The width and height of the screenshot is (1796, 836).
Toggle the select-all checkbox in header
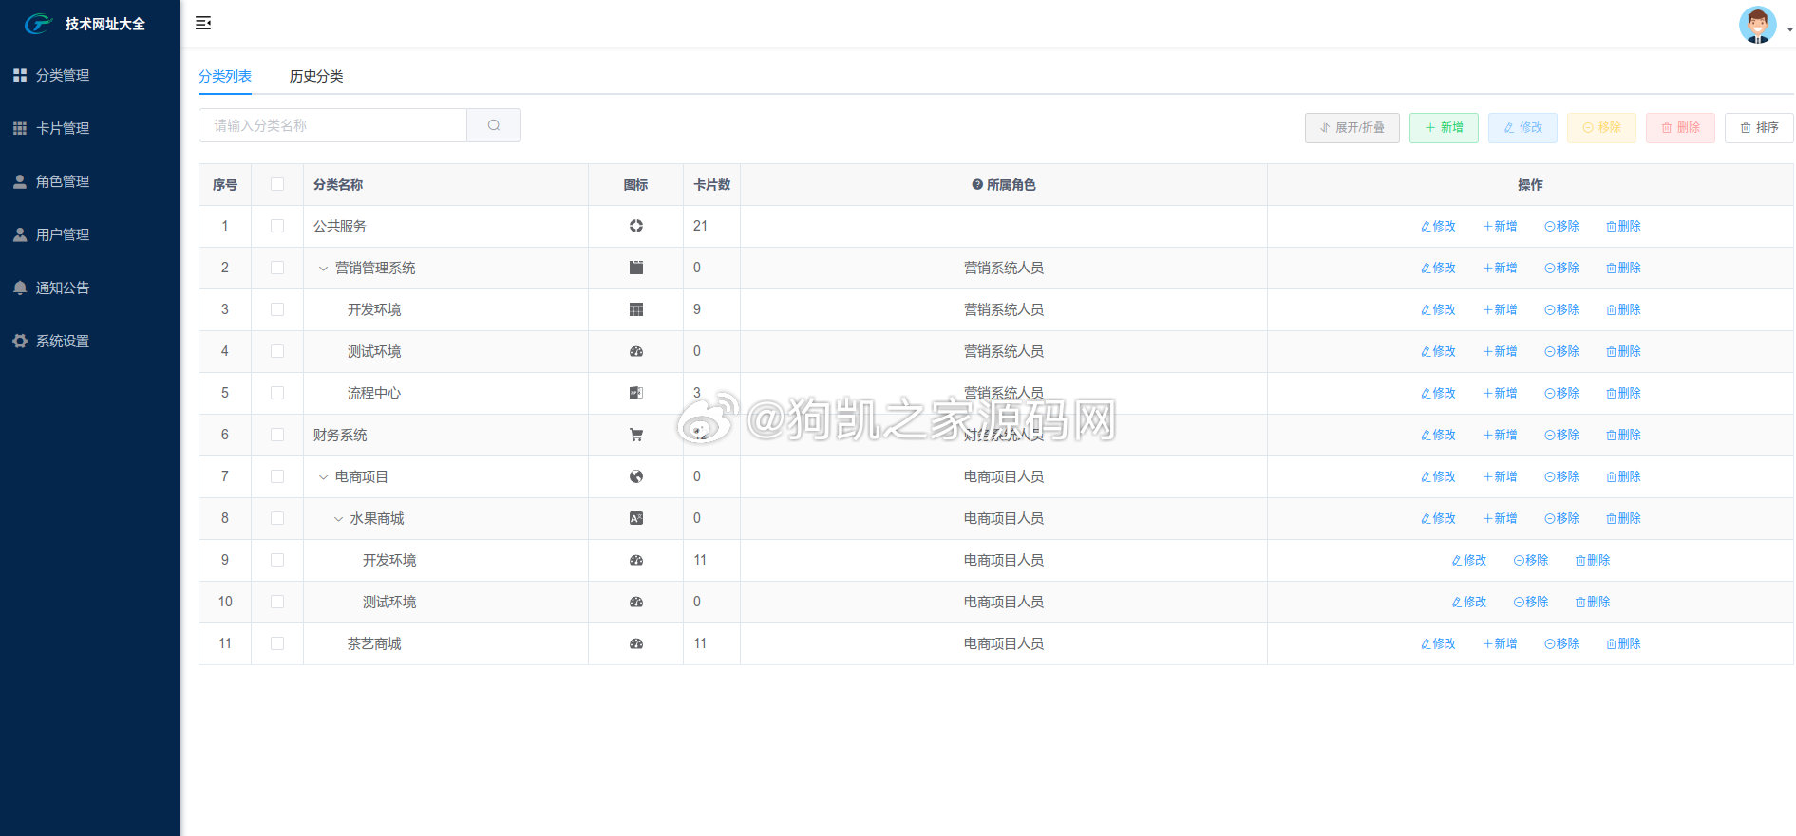[277, 184]
